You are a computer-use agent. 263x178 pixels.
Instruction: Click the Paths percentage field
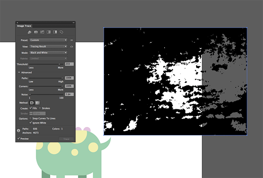[69, 78]
